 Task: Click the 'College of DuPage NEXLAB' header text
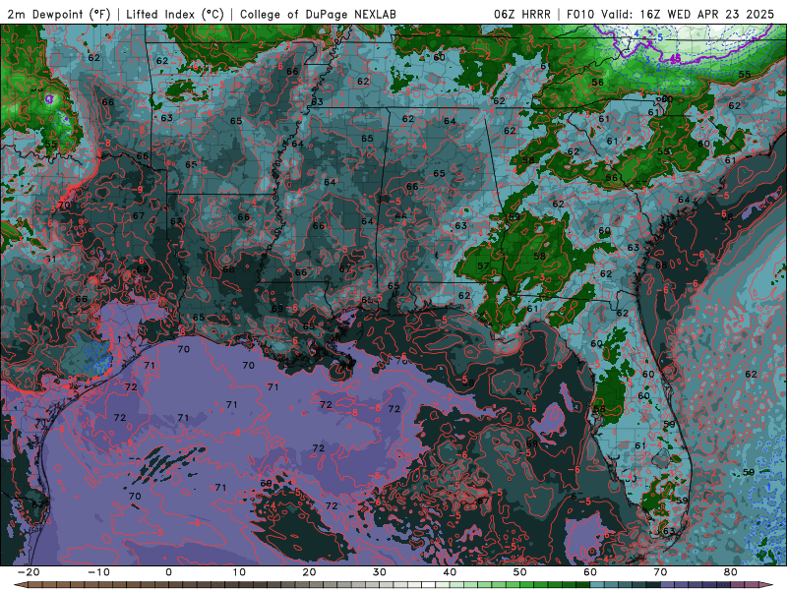[318, 14]
